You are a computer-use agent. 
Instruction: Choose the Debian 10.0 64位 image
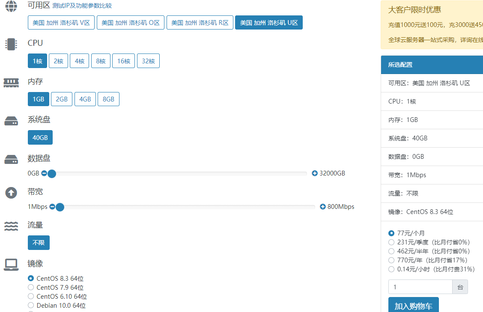pyautogui.click(x=31, y=306)
